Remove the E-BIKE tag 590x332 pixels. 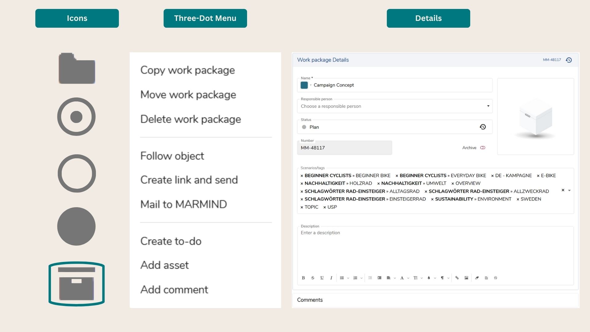click(538, 175)
